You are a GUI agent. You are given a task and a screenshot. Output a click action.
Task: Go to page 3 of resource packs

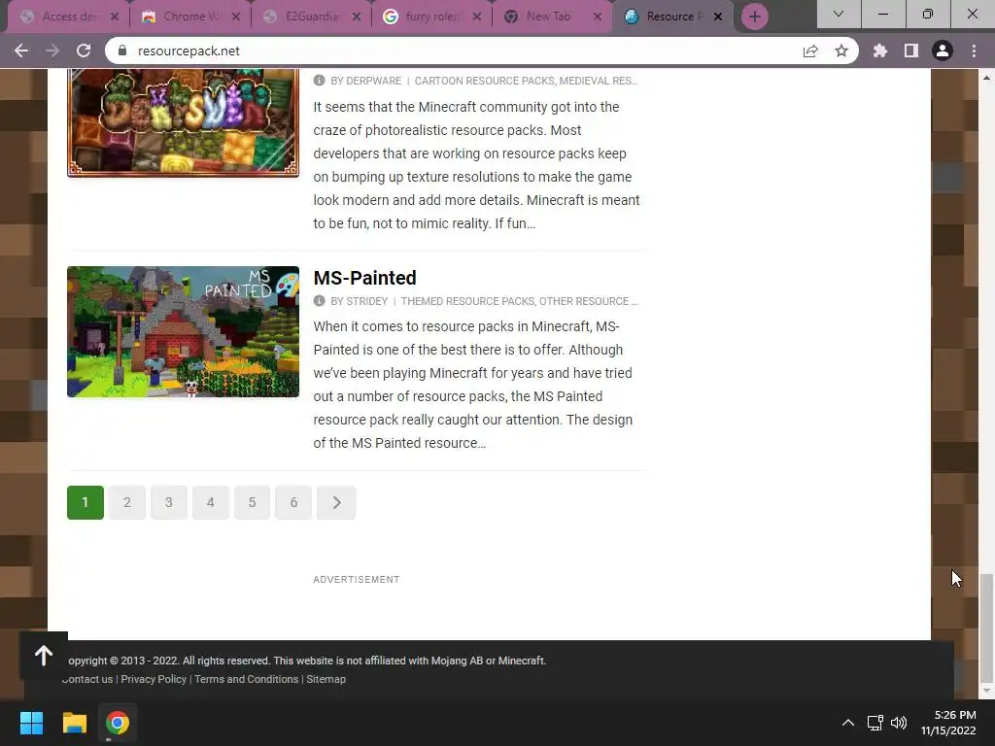(169, 502)
